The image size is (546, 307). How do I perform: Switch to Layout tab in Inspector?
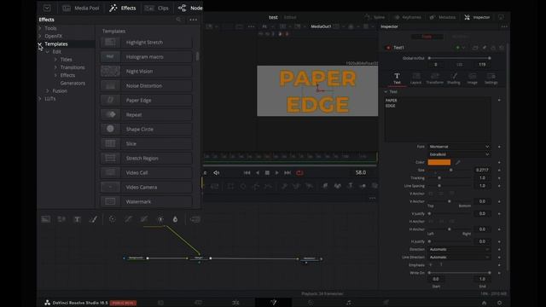click(x=415, y=78)
